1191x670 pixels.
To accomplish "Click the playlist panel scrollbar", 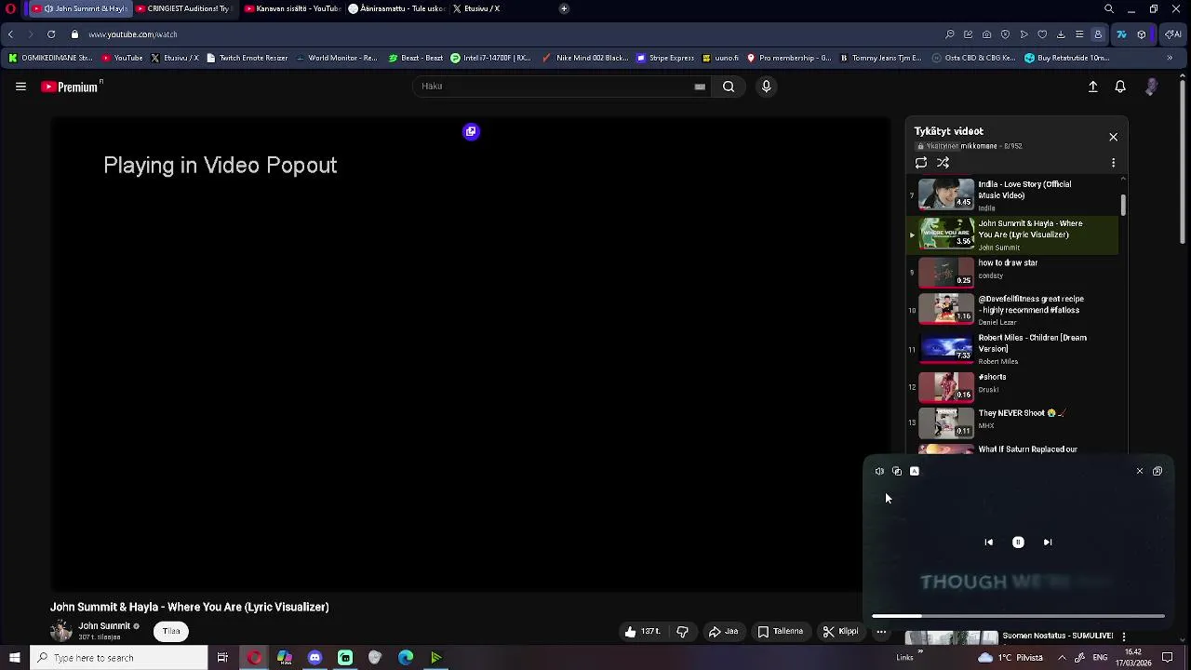I will click(x=1123, y=205).
